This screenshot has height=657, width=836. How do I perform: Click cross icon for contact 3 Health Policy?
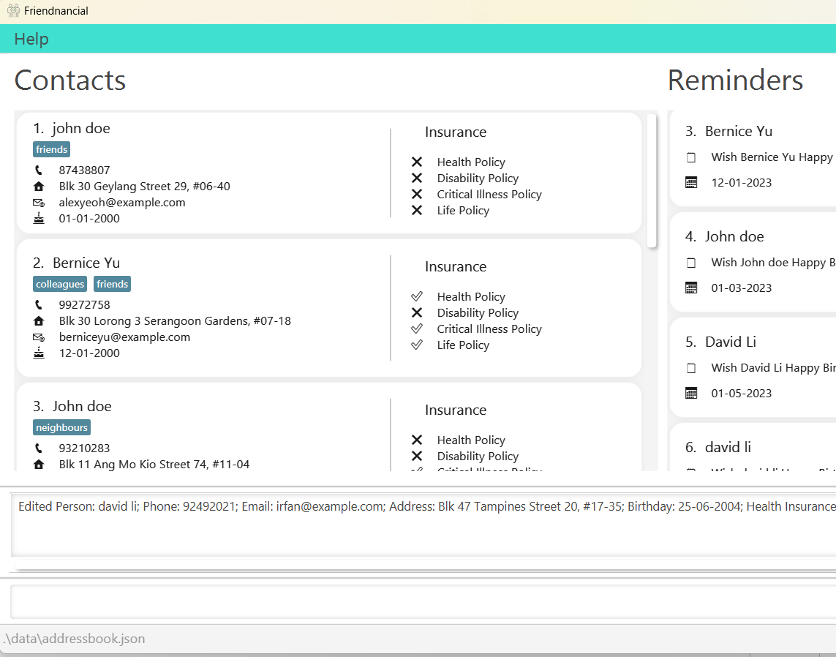(417, 440)
